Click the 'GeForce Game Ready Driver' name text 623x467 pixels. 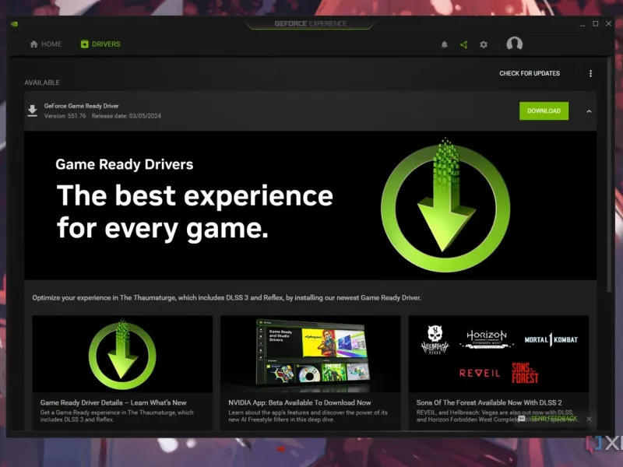click(82, 106)
